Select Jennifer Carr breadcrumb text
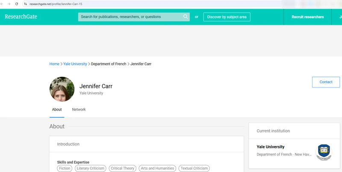The height and width of the screenshot is (172, 342). pyautogui.click(x=141, y=64)
